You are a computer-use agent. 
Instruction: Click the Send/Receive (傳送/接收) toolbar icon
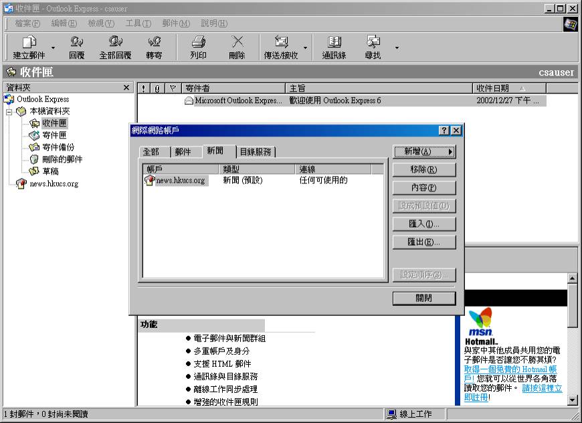(x=282, y=41)
